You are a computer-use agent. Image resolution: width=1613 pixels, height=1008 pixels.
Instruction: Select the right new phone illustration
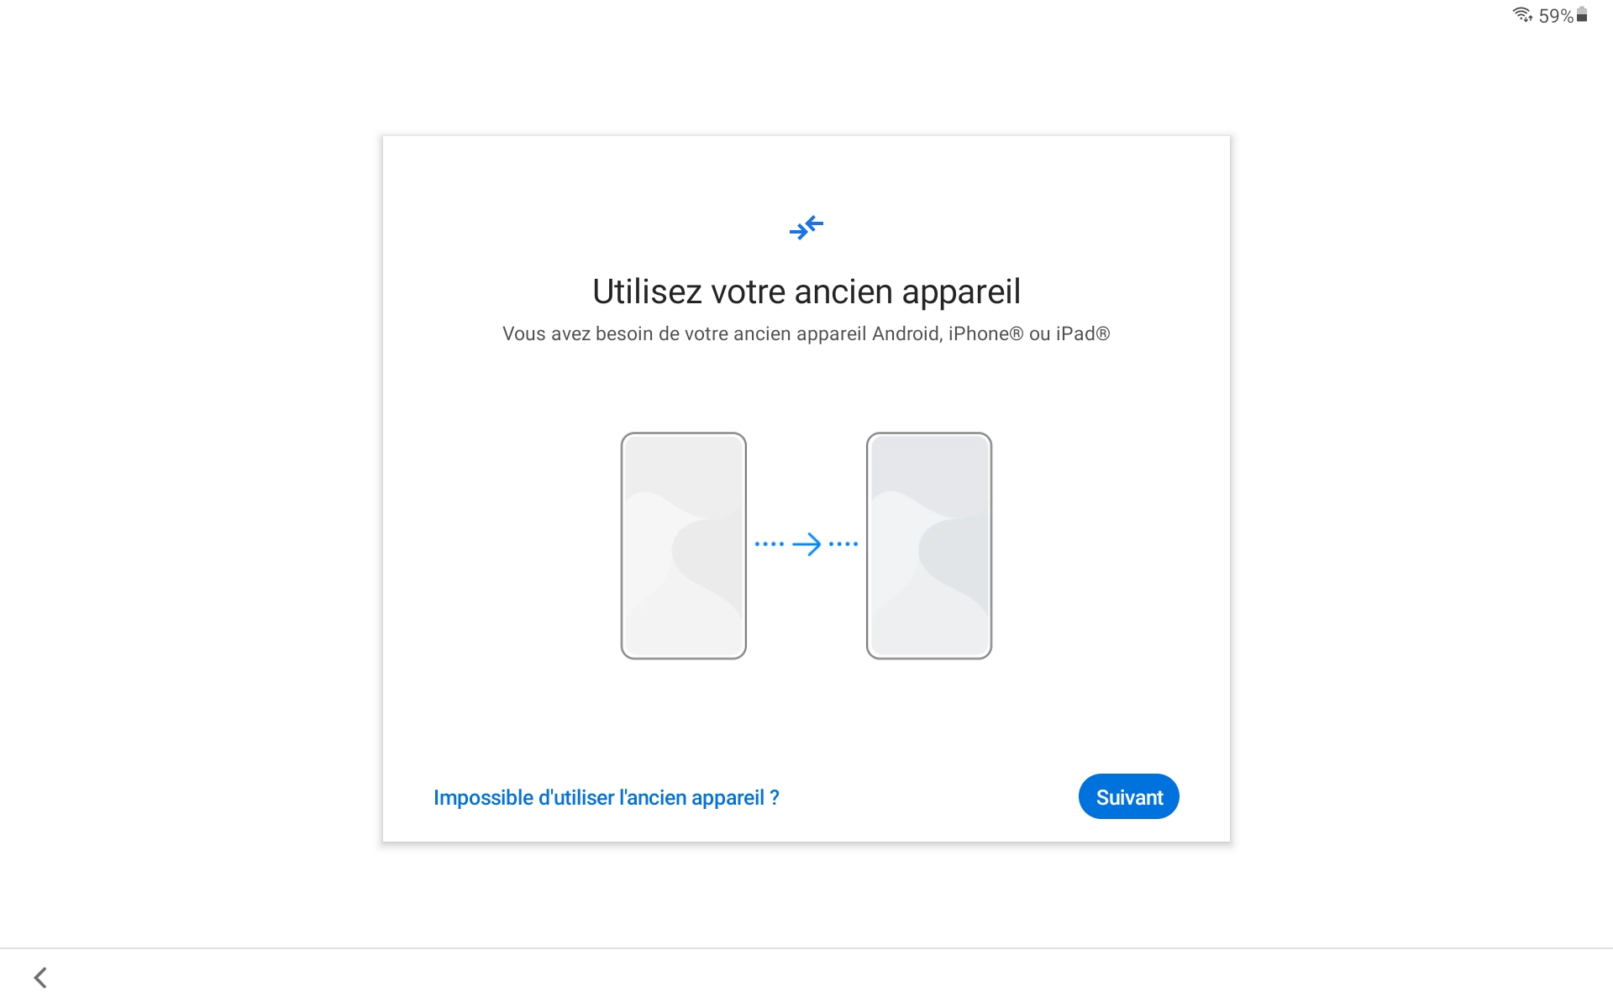click(x=929, y=546)
